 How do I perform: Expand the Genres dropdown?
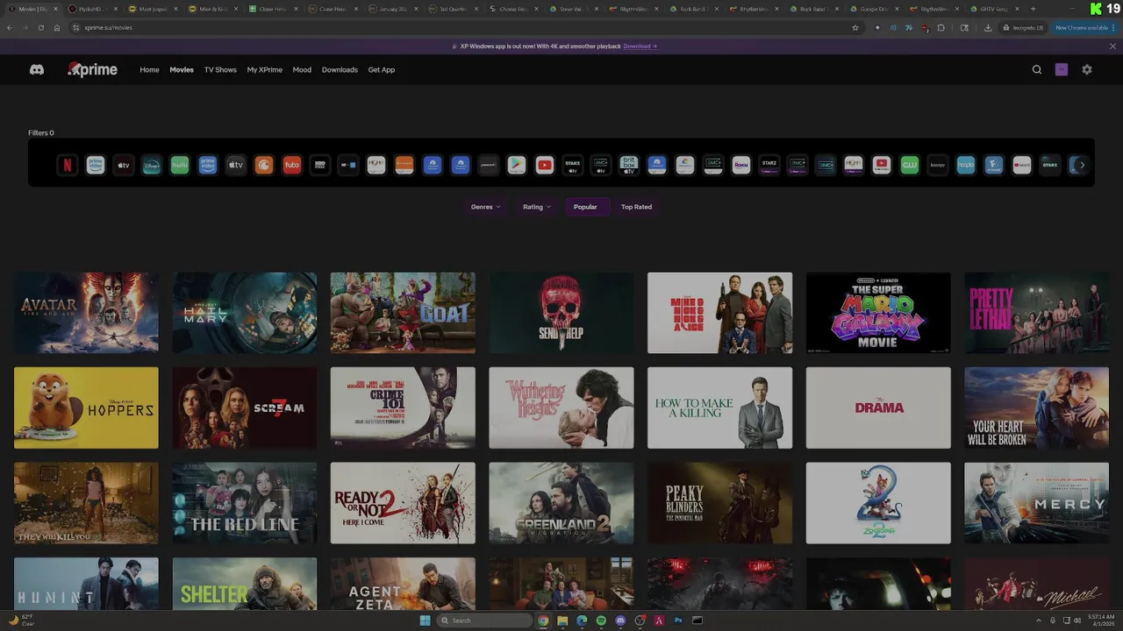coord(485,207)
